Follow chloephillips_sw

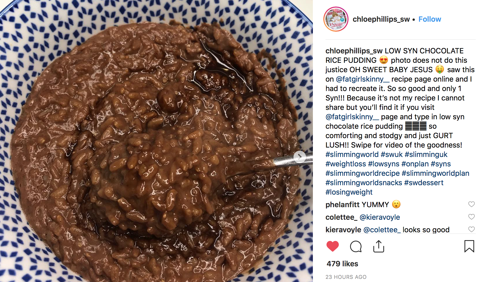(430, 19)
